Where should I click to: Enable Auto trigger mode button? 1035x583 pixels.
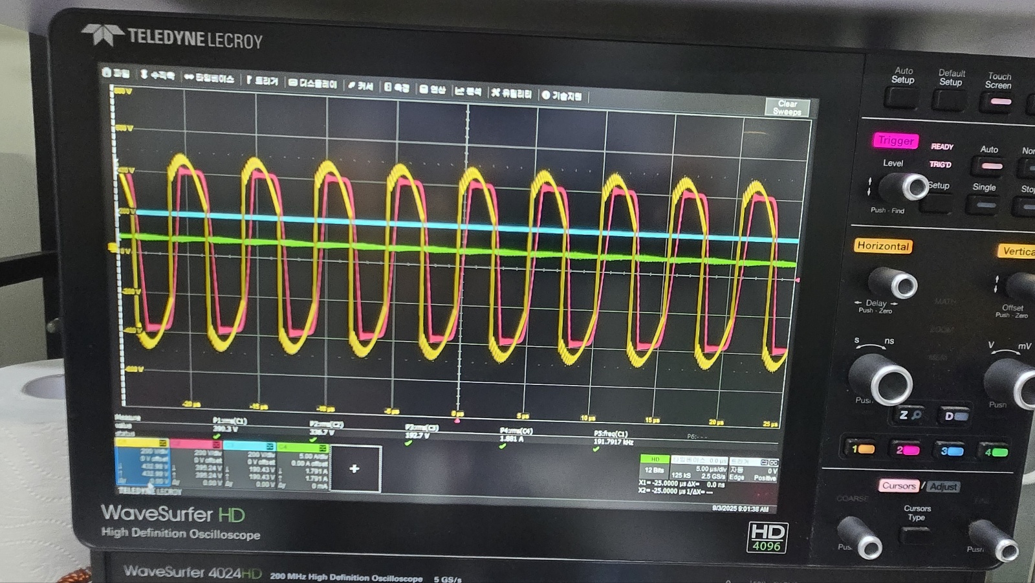990,166
